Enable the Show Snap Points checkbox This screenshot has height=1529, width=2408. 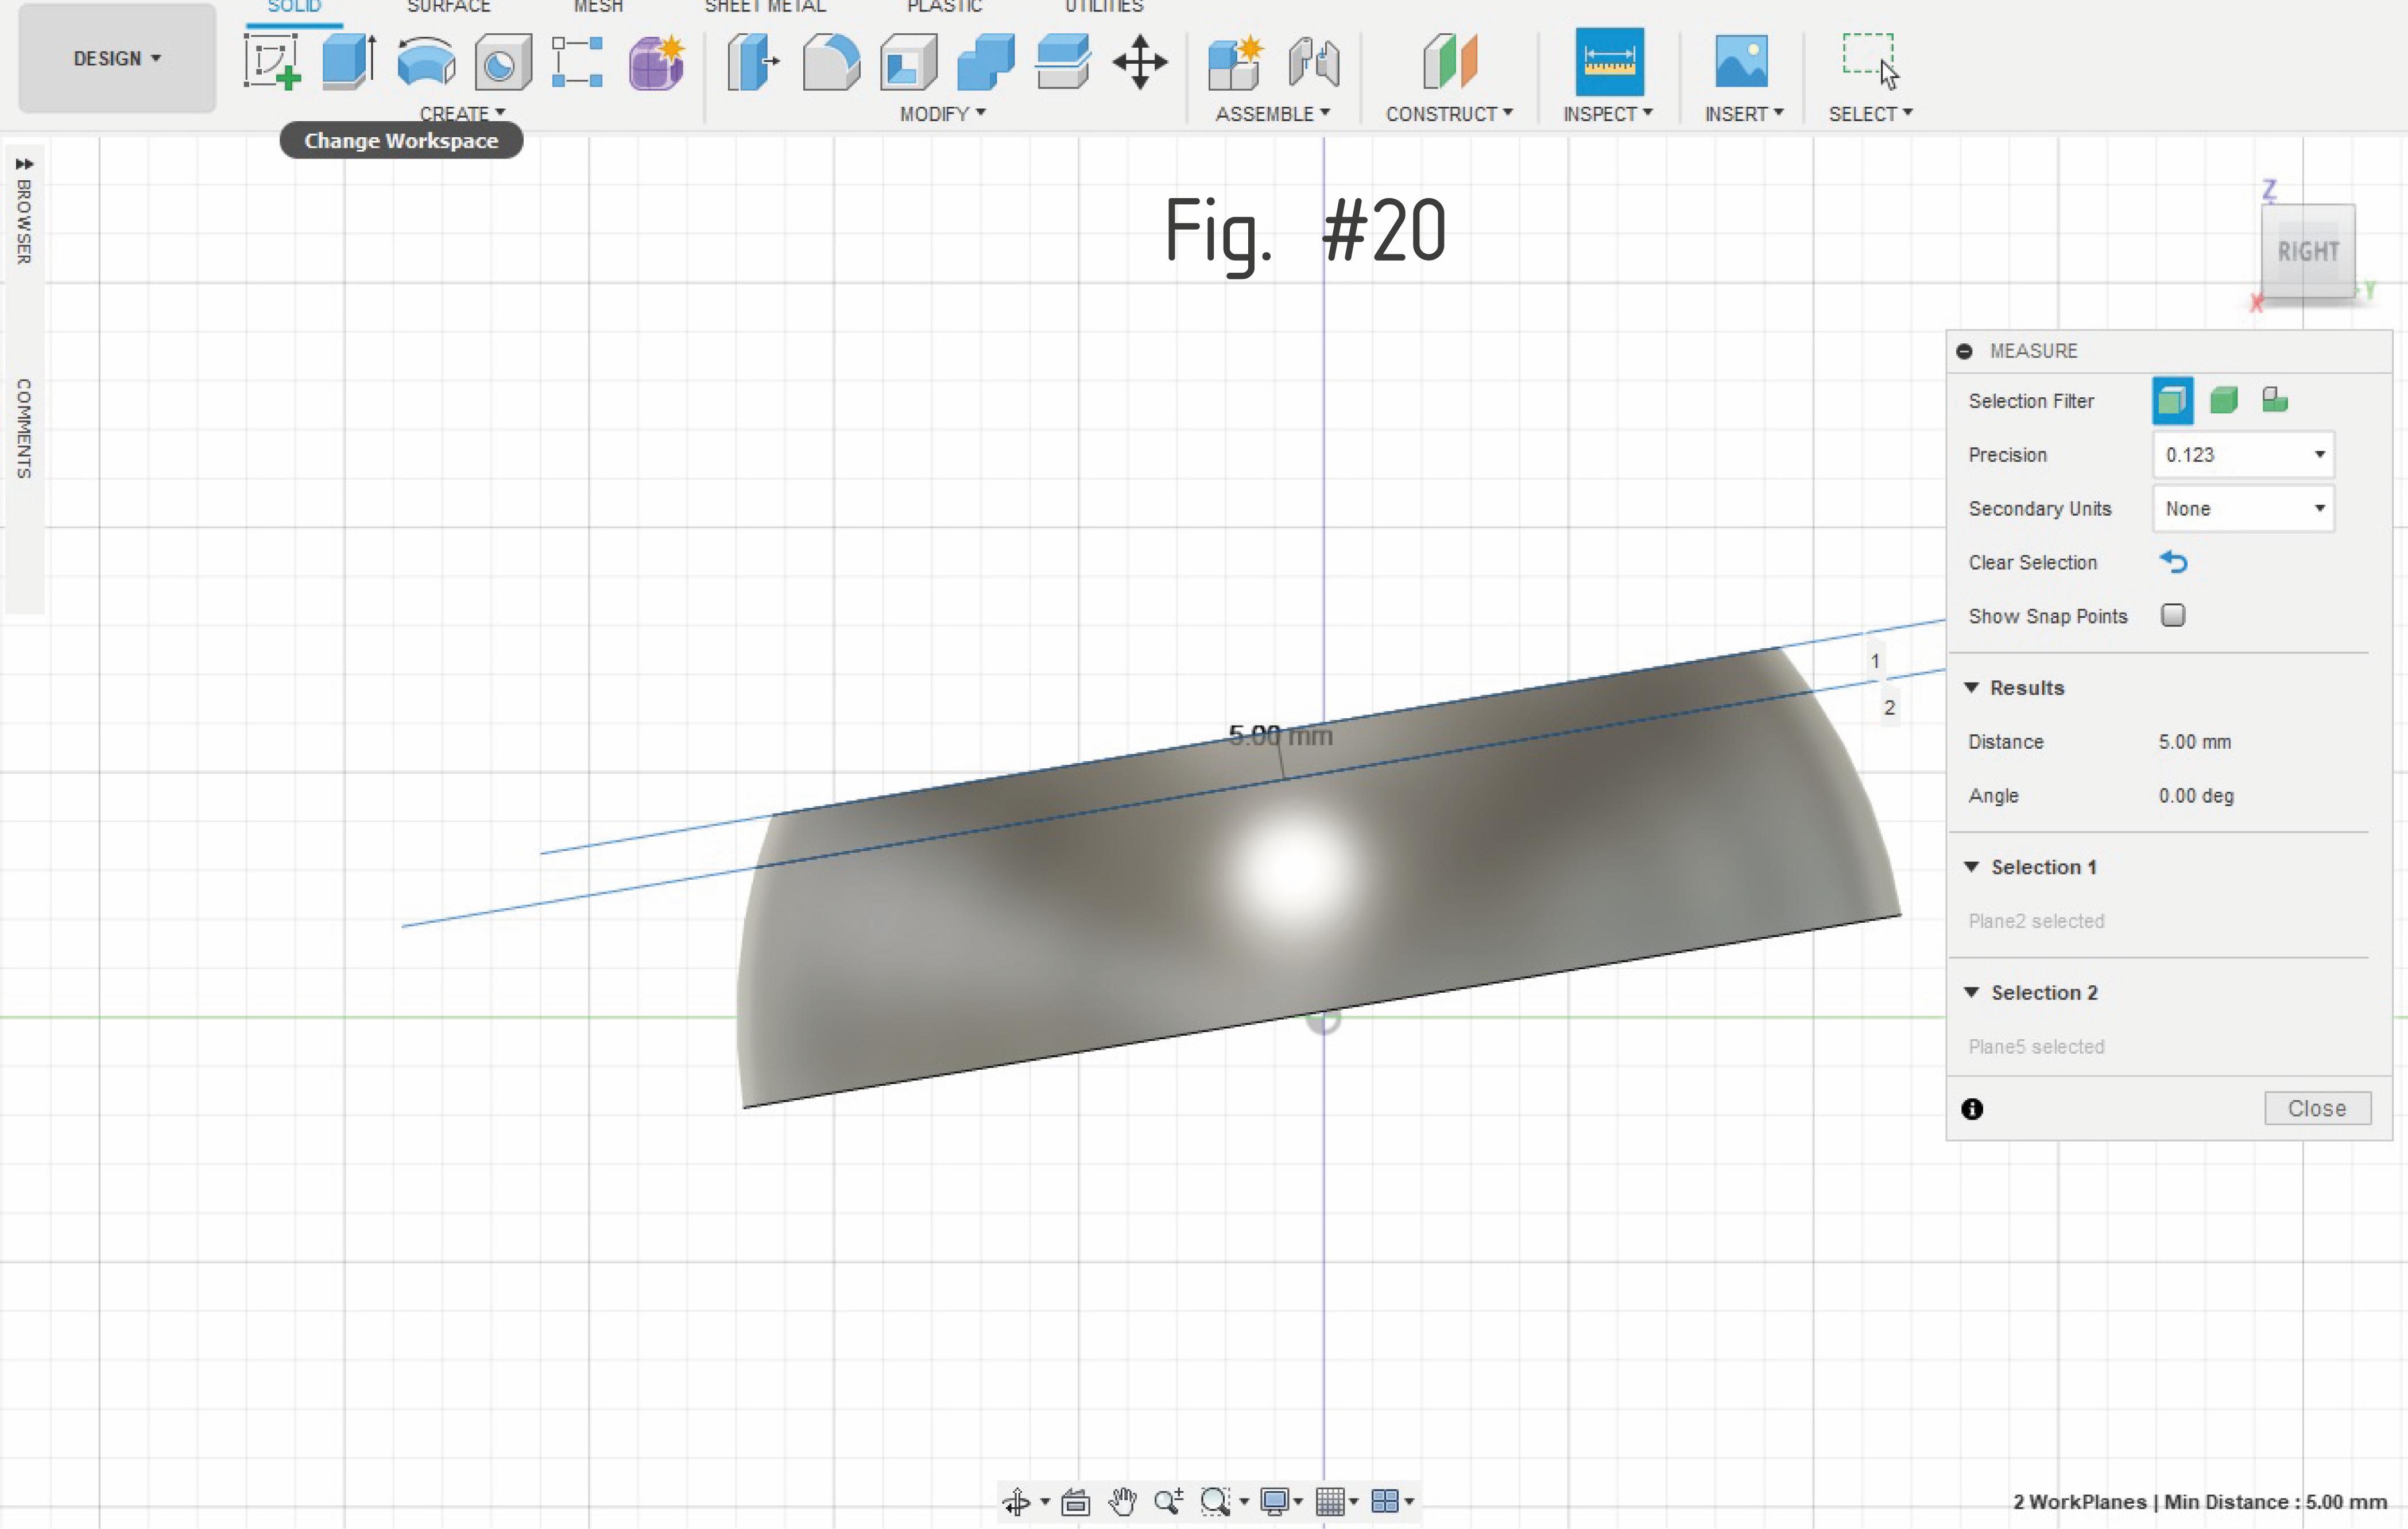[2172, 615]
